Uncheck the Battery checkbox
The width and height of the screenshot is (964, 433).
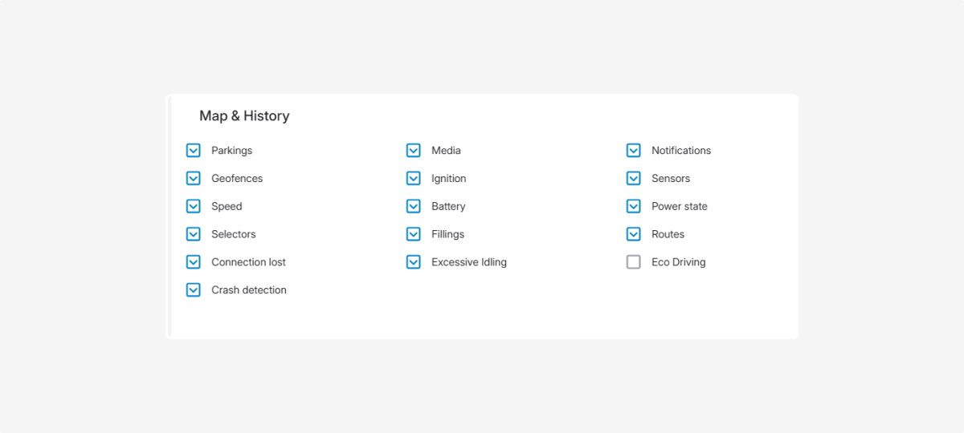pos(413,206)
